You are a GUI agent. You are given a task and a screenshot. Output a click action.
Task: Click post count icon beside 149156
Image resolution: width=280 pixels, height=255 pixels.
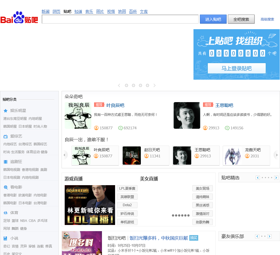(227, 128)
